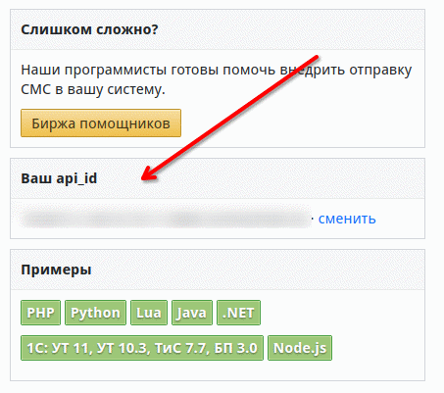Choose the Lua example tag
This screenshot has height=393, width=444.
click(x=149, y=313)
